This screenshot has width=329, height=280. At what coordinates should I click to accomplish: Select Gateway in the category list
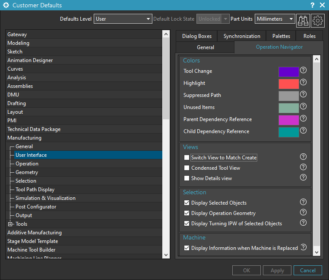pyautogui.click(x=84, y=34)
